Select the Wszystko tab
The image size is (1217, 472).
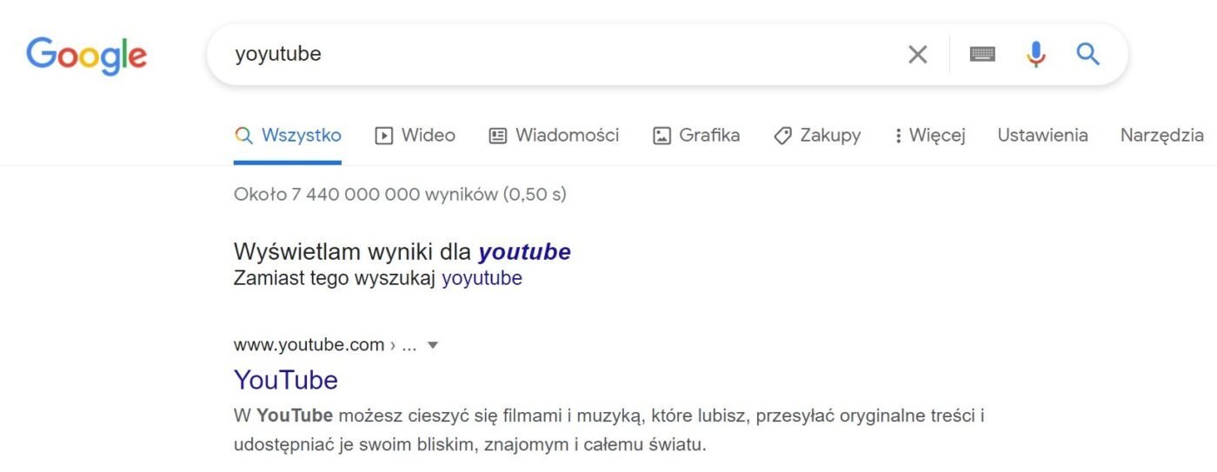288,136
